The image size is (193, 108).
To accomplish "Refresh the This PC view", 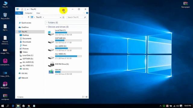I will coord(63,17).
